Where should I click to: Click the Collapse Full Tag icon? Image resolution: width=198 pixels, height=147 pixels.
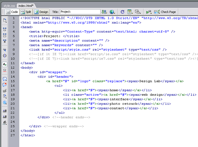(x=5, y=29)
